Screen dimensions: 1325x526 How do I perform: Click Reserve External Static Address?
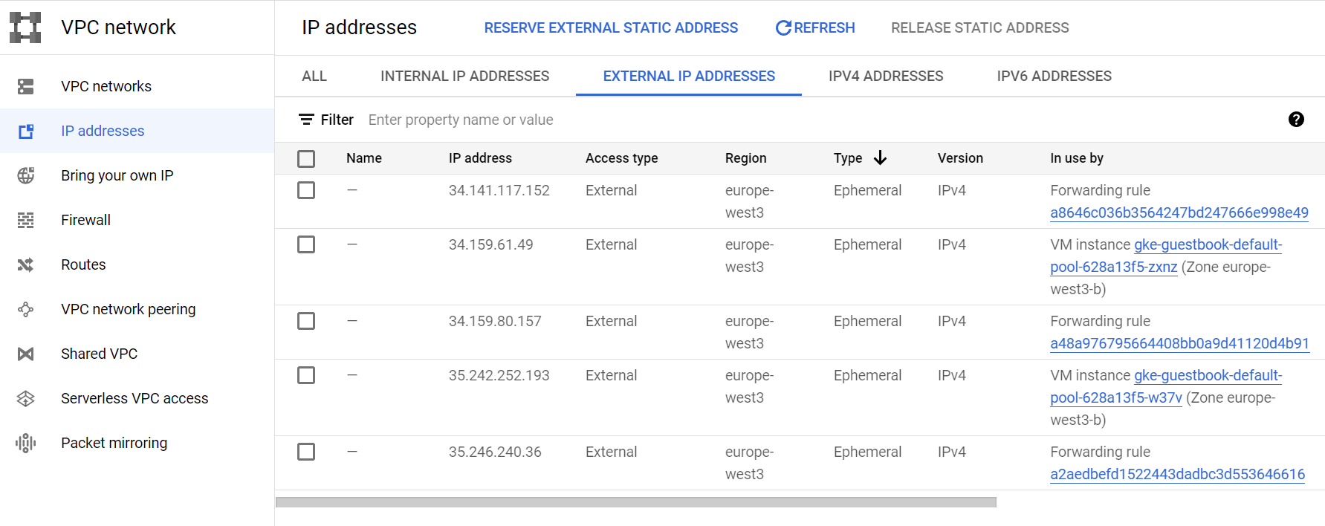pos(611,28)
